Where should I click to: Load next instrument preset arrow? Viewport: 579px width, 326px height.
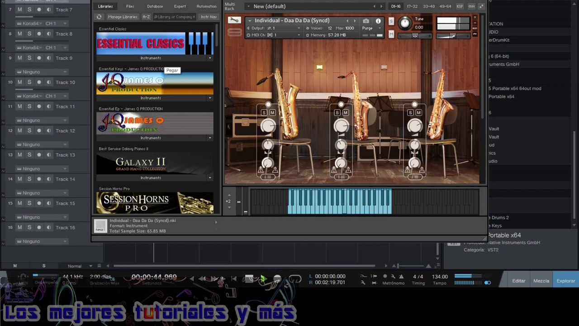pyautogui.click(x=355, y=21)
